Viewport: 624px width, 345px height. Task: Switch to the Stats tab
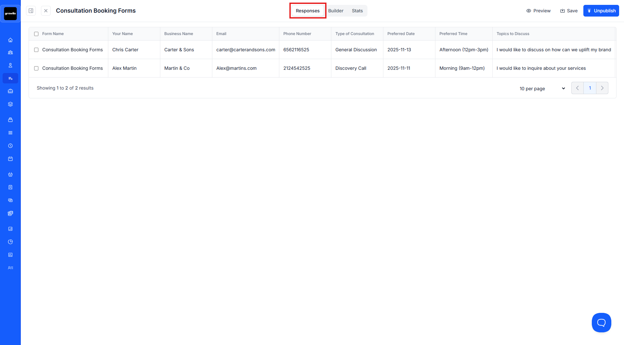point(357,11)
